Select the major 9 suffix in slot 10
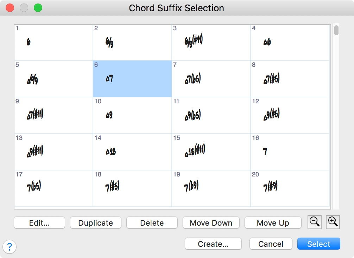This screenshot has height=258, width=354. (x=132, y=115)
